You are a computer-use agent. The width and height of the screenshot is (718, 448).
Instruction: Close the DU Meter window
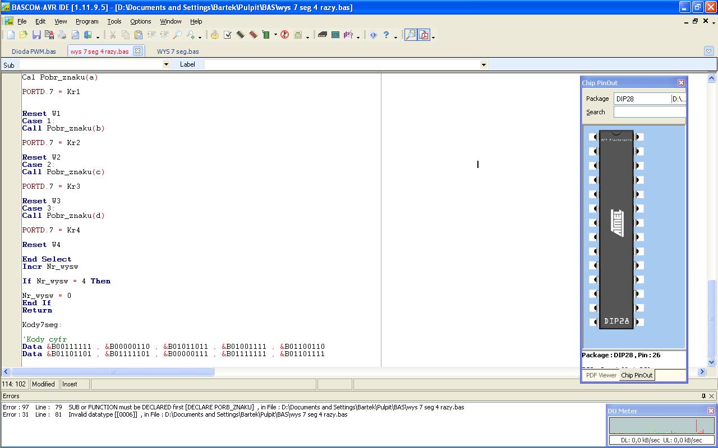(x=711, y=411)
